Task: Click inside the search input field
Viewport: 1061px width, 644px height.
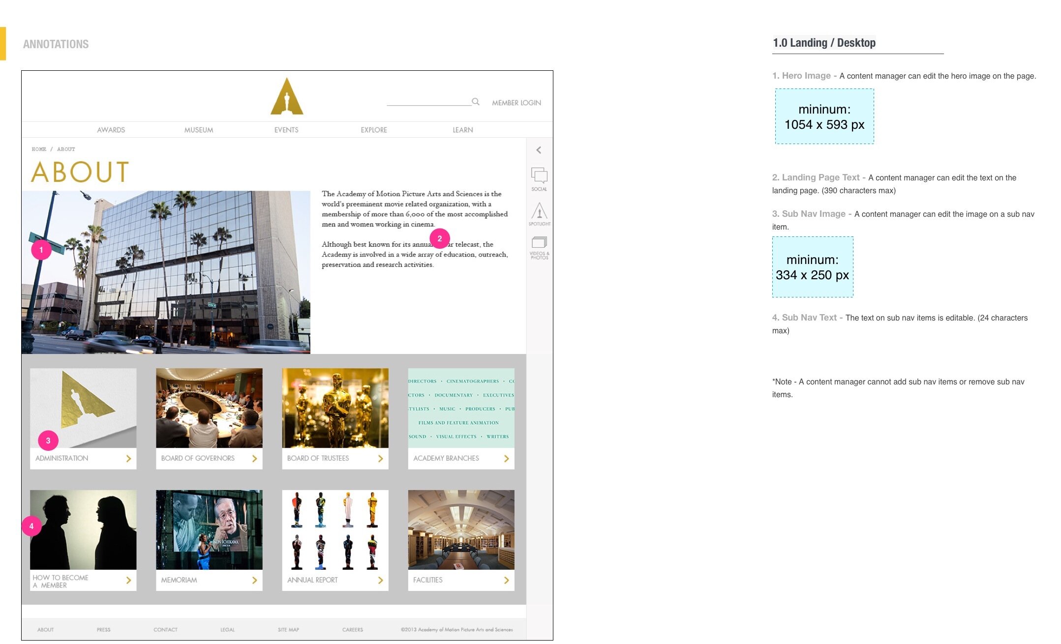Action: tap(429, 101)
